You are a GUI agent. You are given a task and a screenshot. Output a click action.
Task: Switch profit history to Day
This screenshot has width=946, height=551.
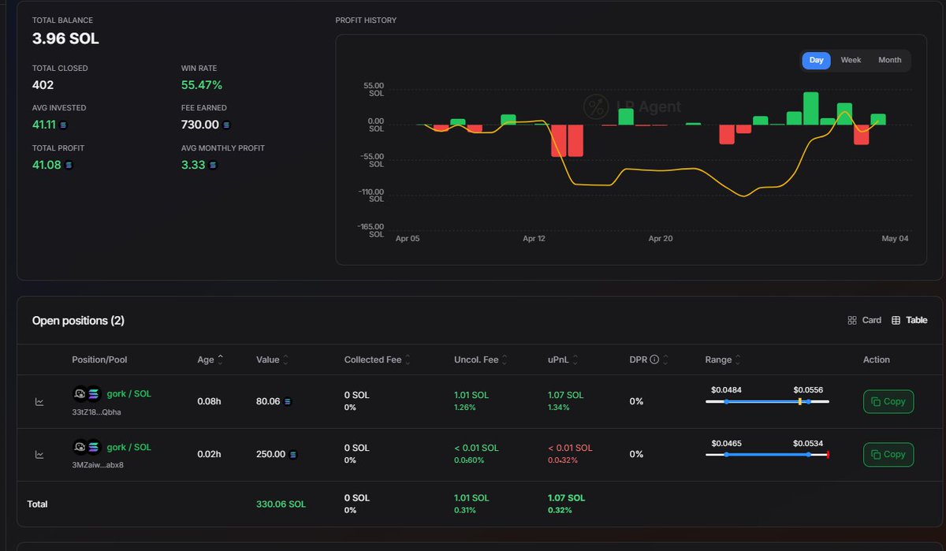816,60
